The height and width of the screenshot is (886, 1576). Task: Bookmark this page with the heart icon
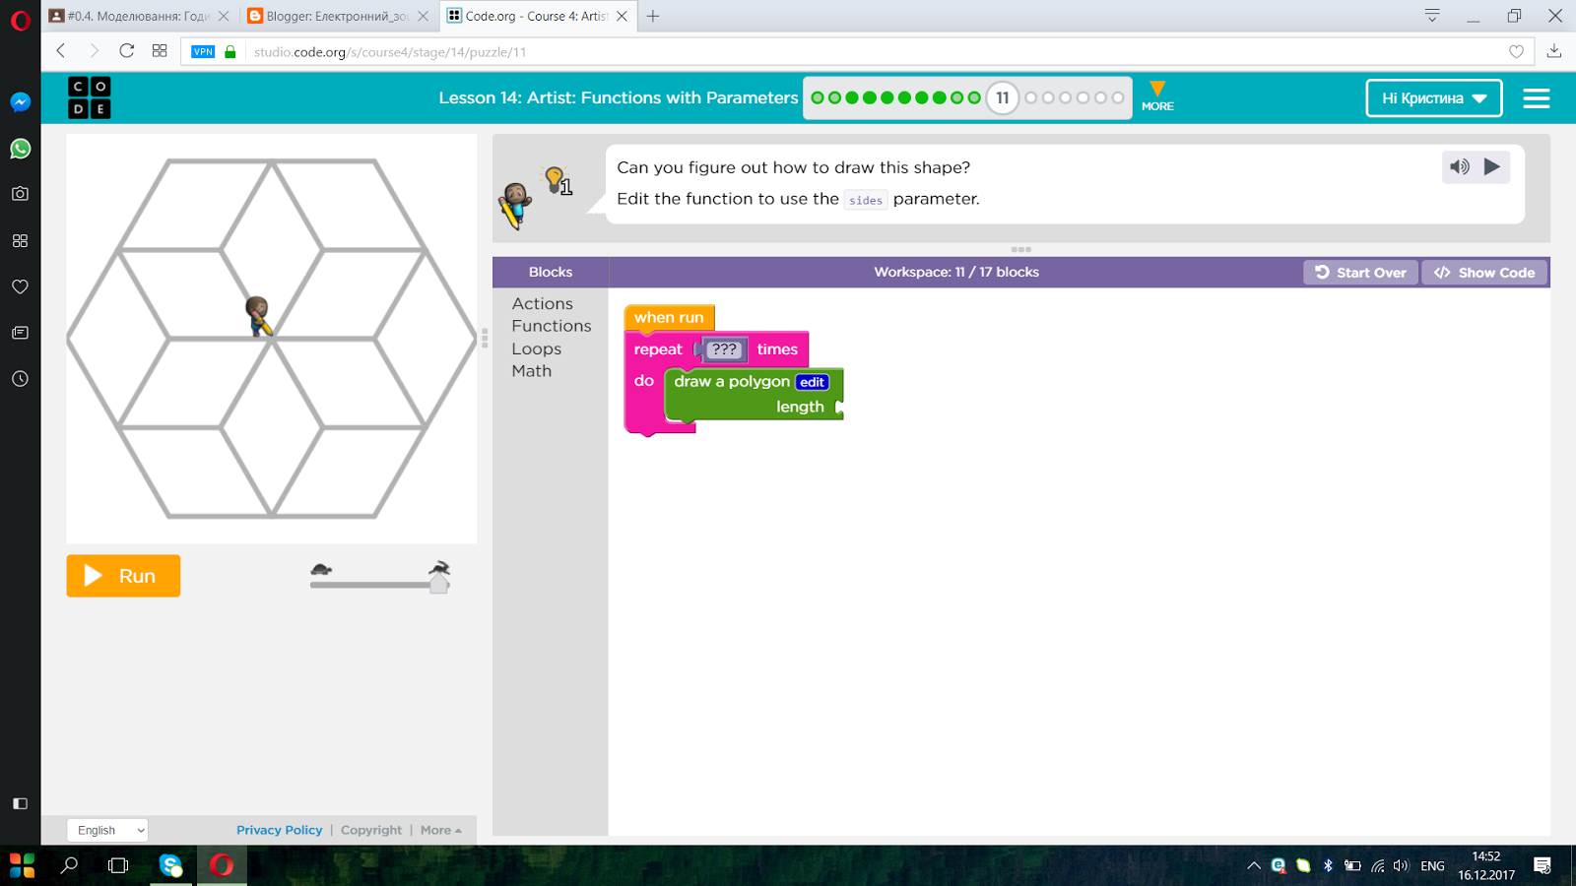(1517, 52)
